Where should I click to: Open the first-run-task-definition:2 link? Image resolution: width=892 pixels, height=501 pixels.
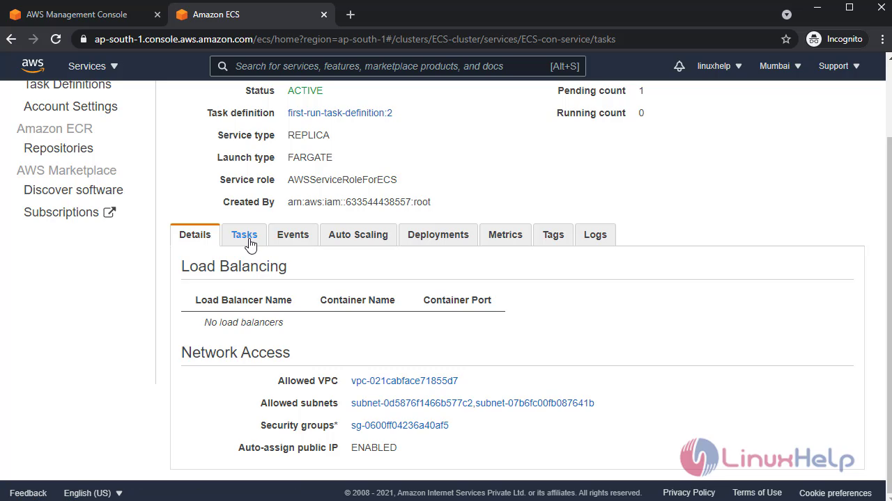coord(340,113)
